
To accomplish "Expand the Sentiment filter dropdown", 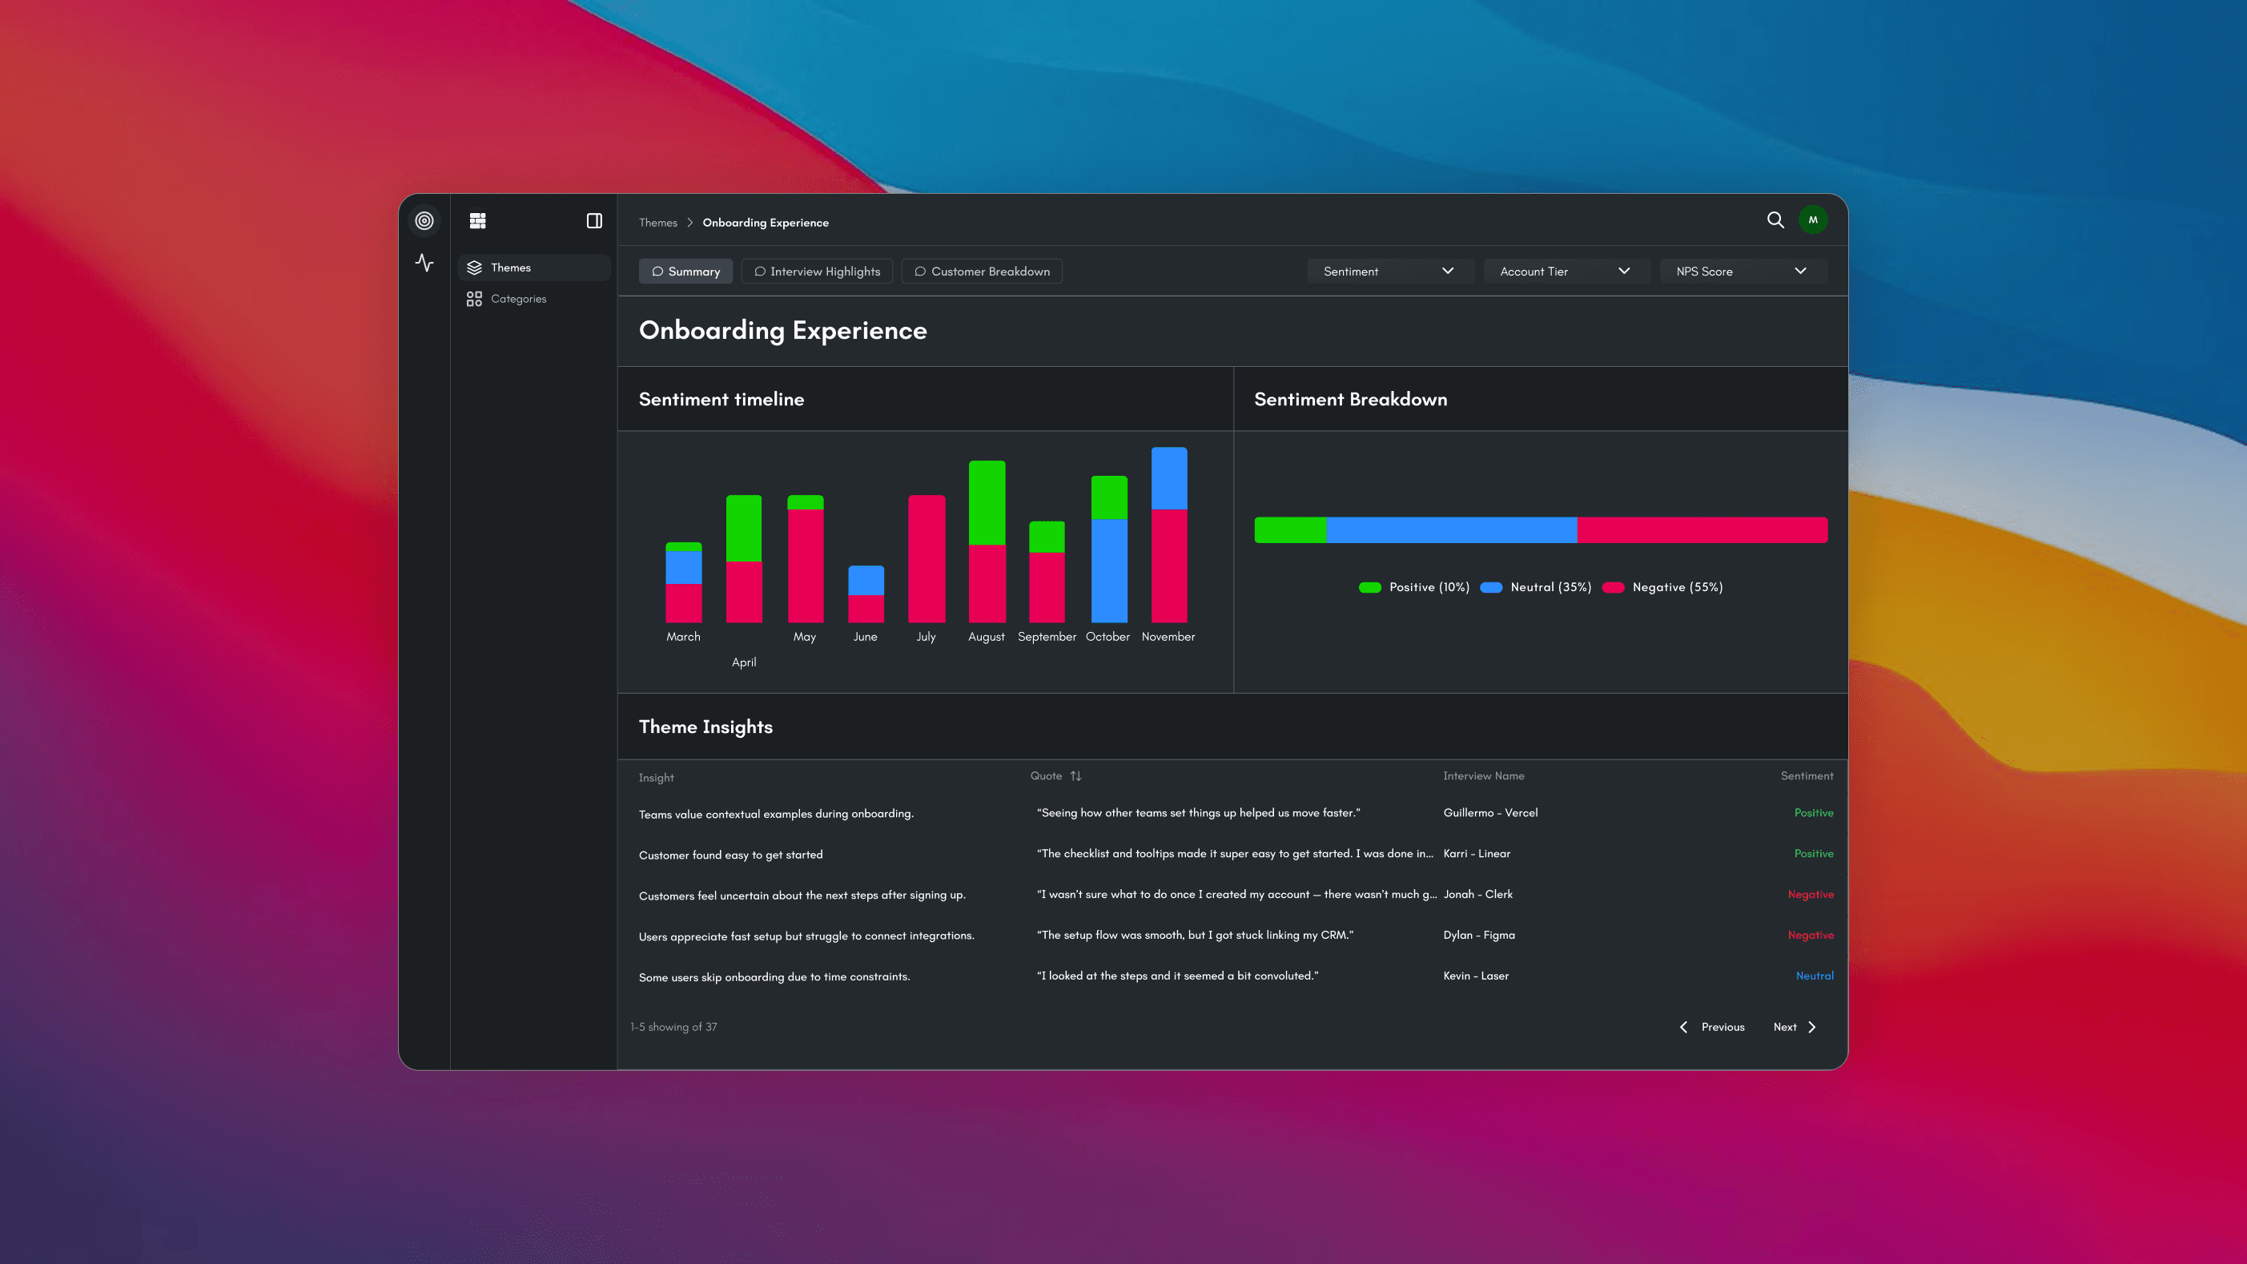I will click(x=1388, y=272).
